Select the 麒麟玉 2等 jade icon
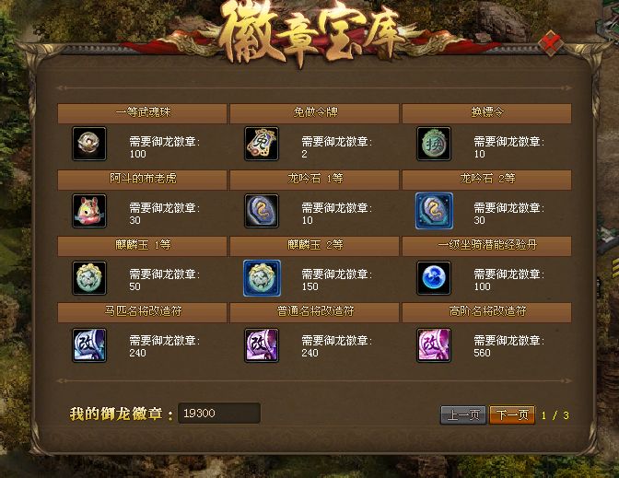 263,278
